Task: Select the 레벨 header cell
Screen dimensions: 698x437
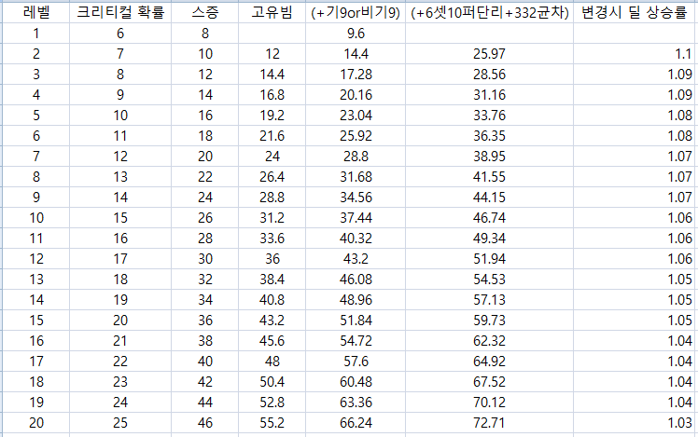Action: [x=36, y=13]
